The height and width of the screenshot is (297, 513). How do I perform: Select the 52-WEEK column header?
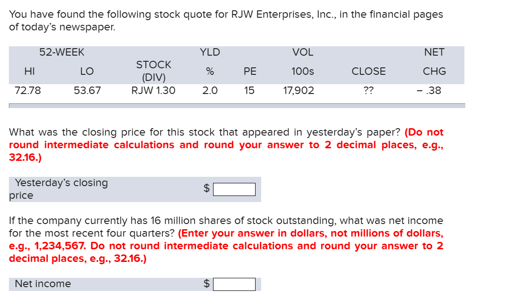pos(62,52)
